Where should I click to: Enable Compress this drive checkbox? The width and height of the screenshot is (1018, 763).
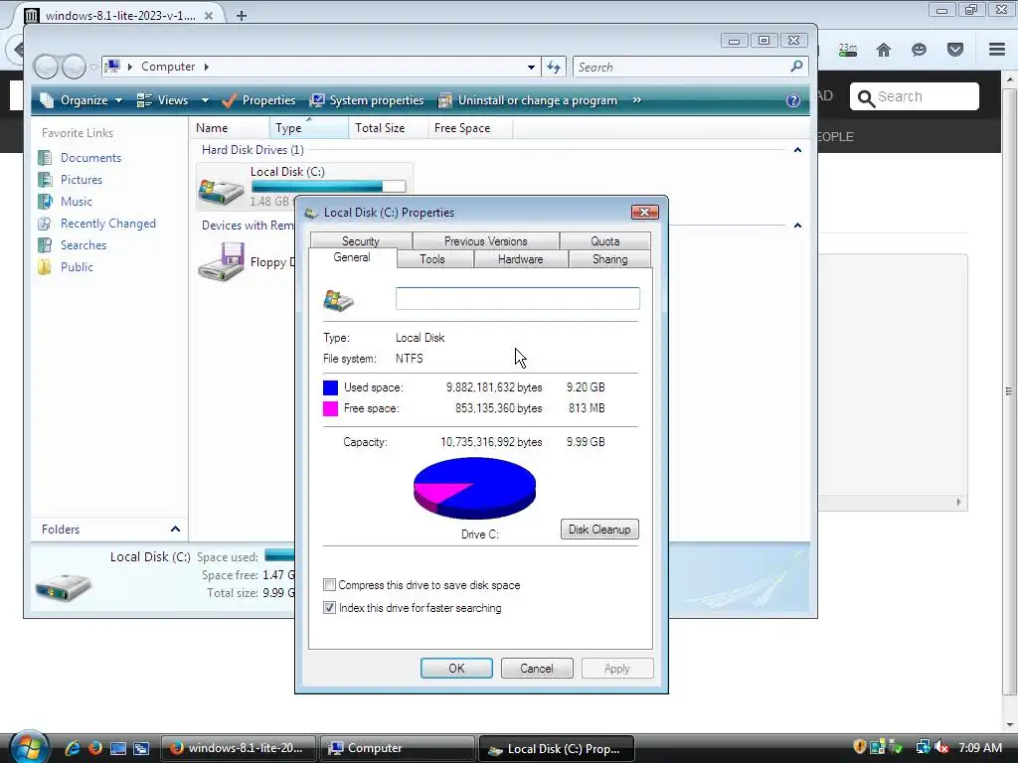pos(330,585)
